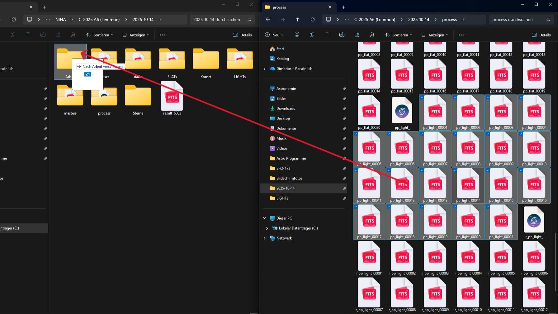Select Downloads in the navigation pane
Screen dimensions: 558x314
pyautogui.click(x=285, y=108)
